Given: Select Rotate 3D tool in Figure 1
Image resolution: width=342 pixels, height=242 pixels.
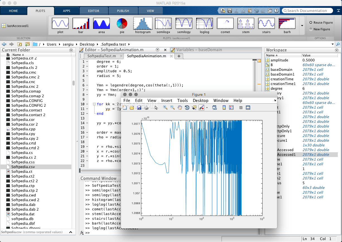Looking at the screenshot, I should (187, 108).
